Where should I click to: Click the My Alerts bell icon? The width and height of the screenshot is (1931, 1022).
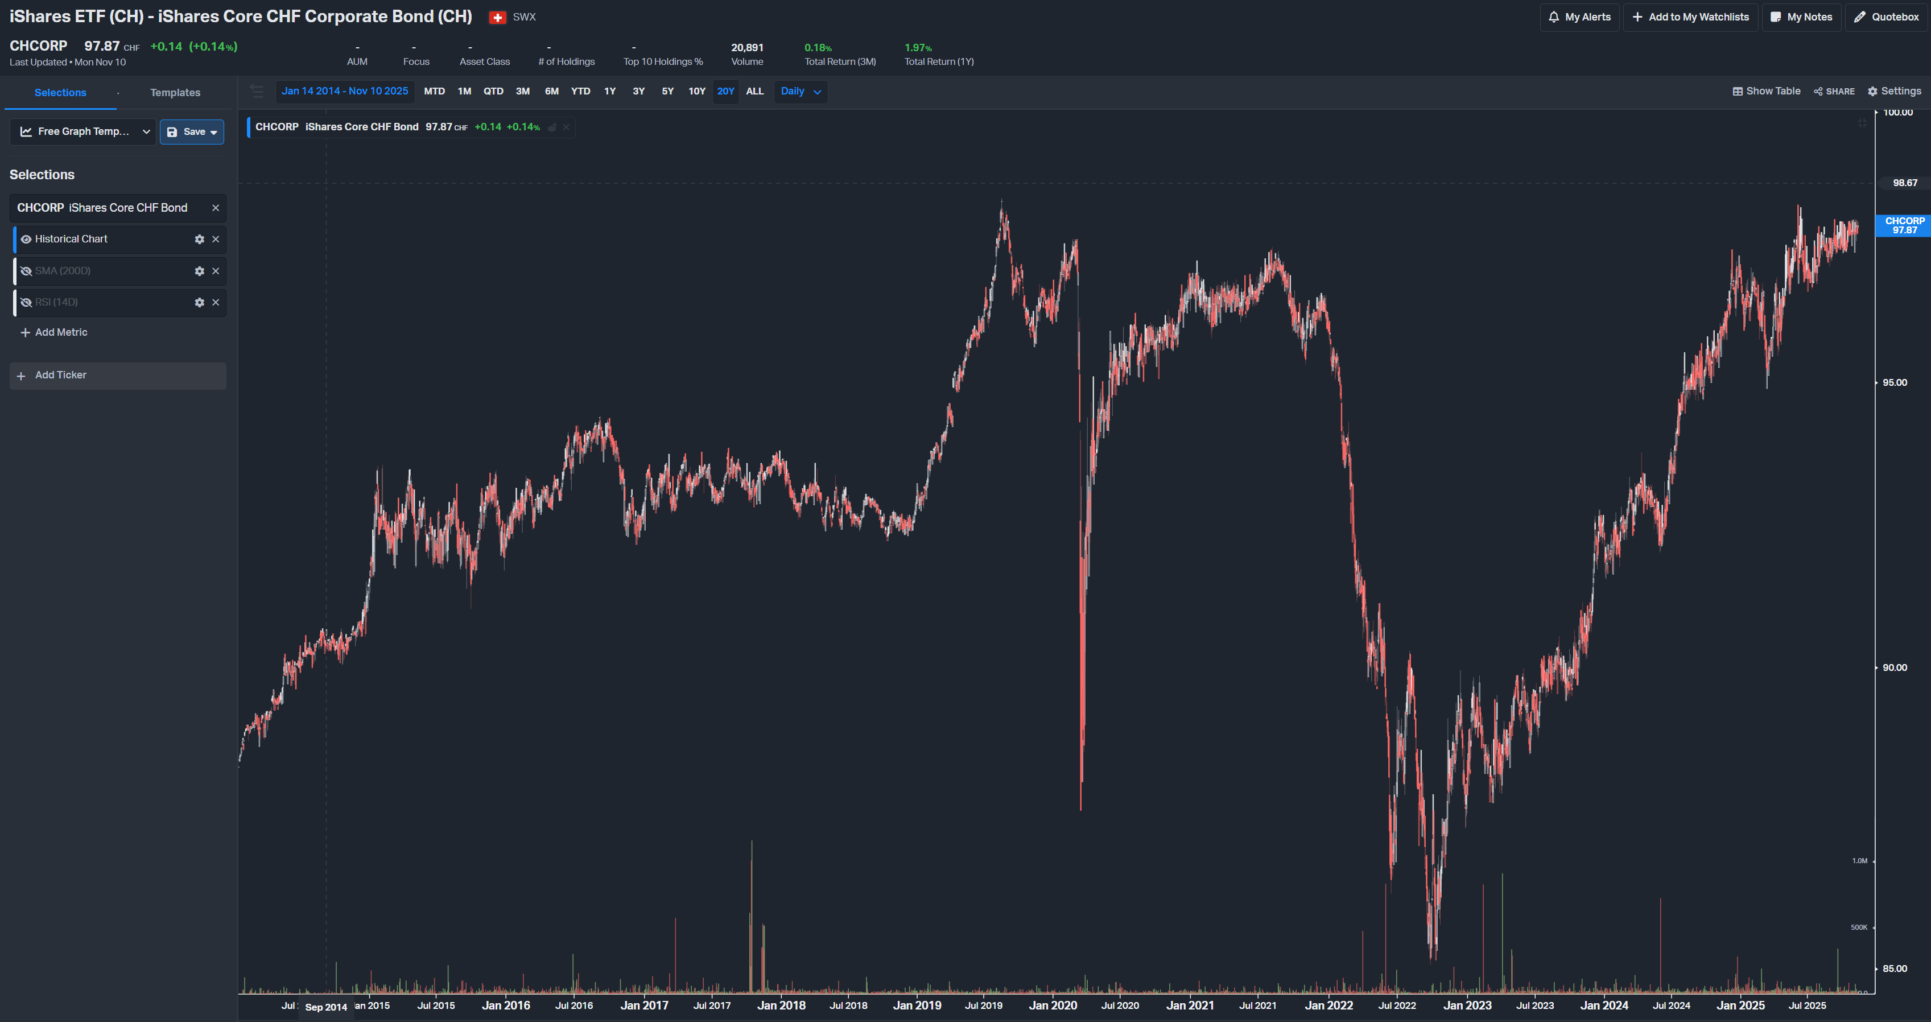[1554, 17]
